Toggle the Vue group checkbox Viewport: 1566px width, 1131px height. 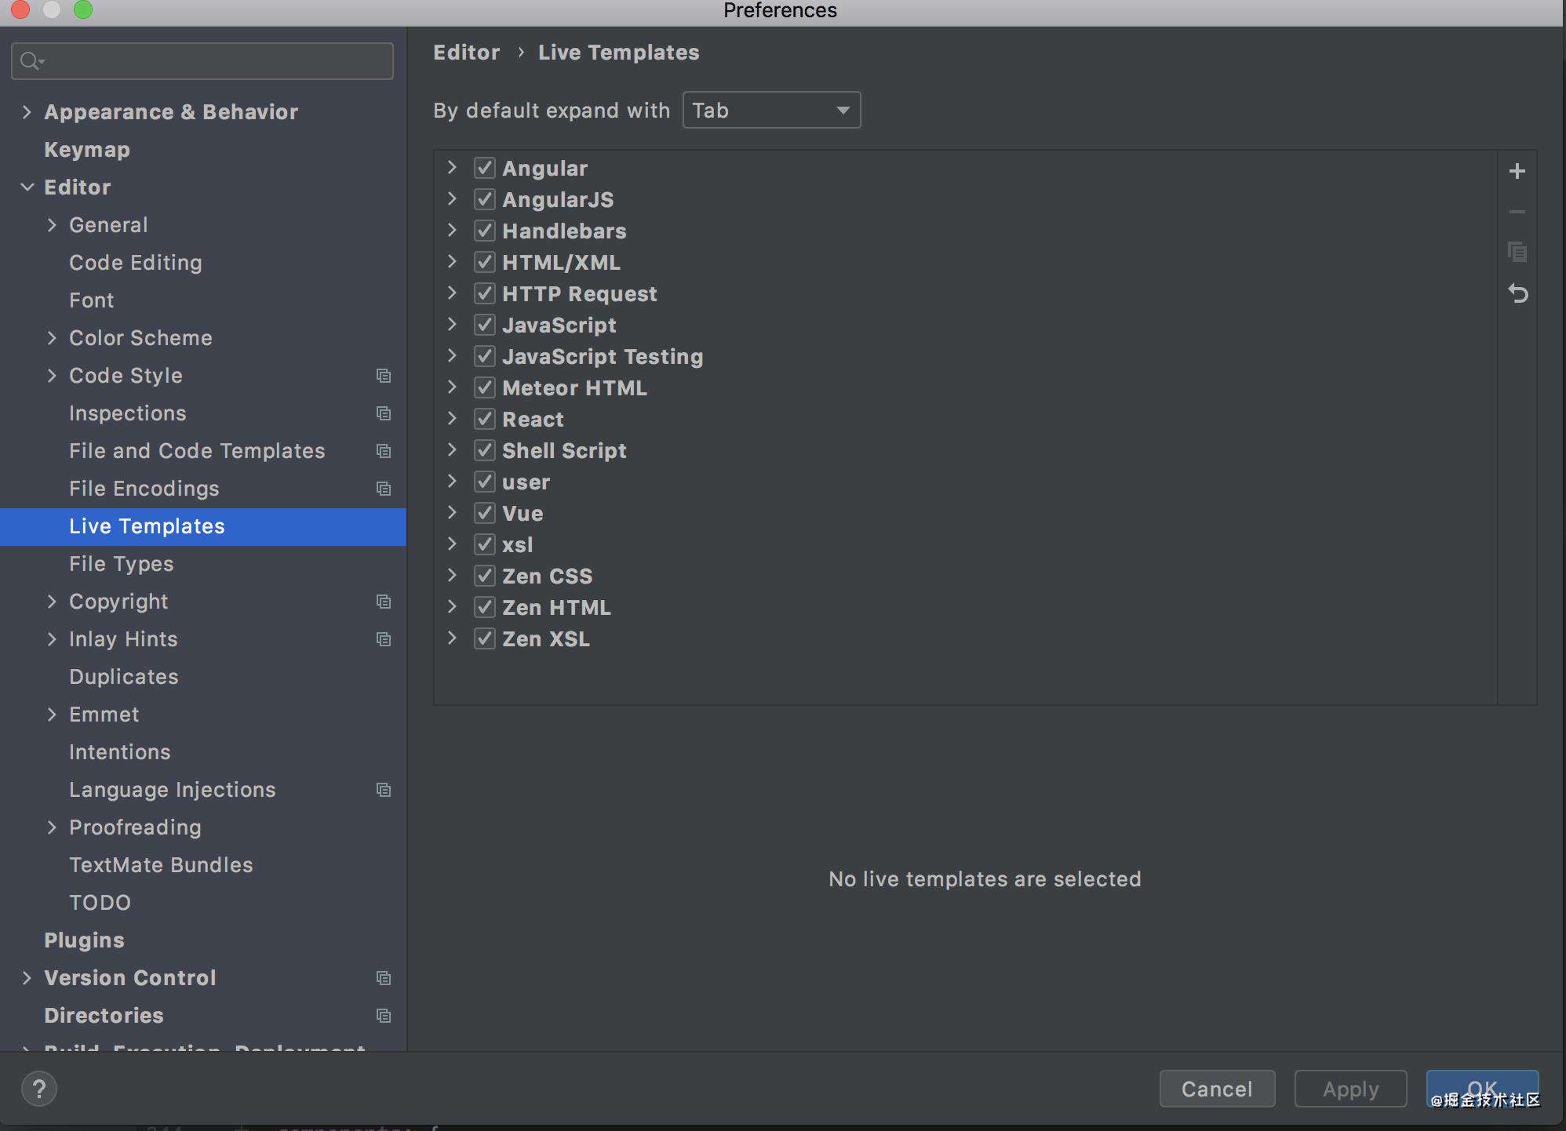(485, 513)
